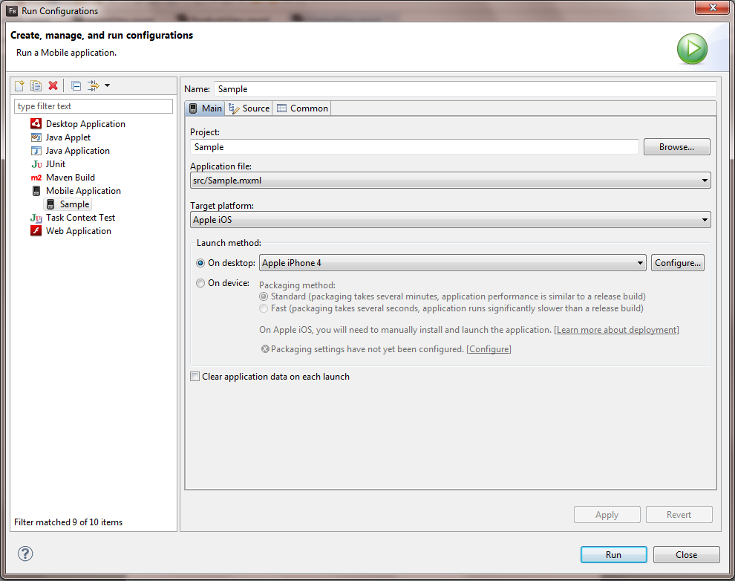Click Configure button next to device list
Viewport: 735px width, 581px height.
pos(677,263)
